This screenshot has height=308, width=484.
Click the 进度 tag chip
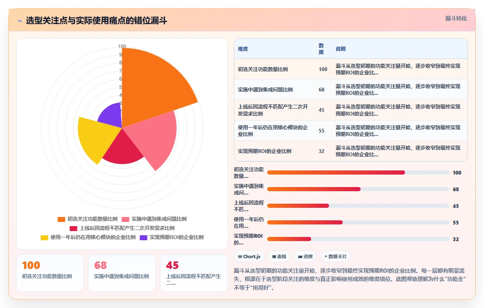[x=305, y=256]
